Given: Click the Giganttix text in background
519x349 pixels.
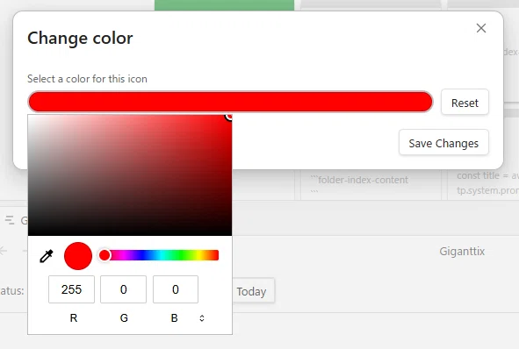Looking at the screenshot, I should point(462,251).
